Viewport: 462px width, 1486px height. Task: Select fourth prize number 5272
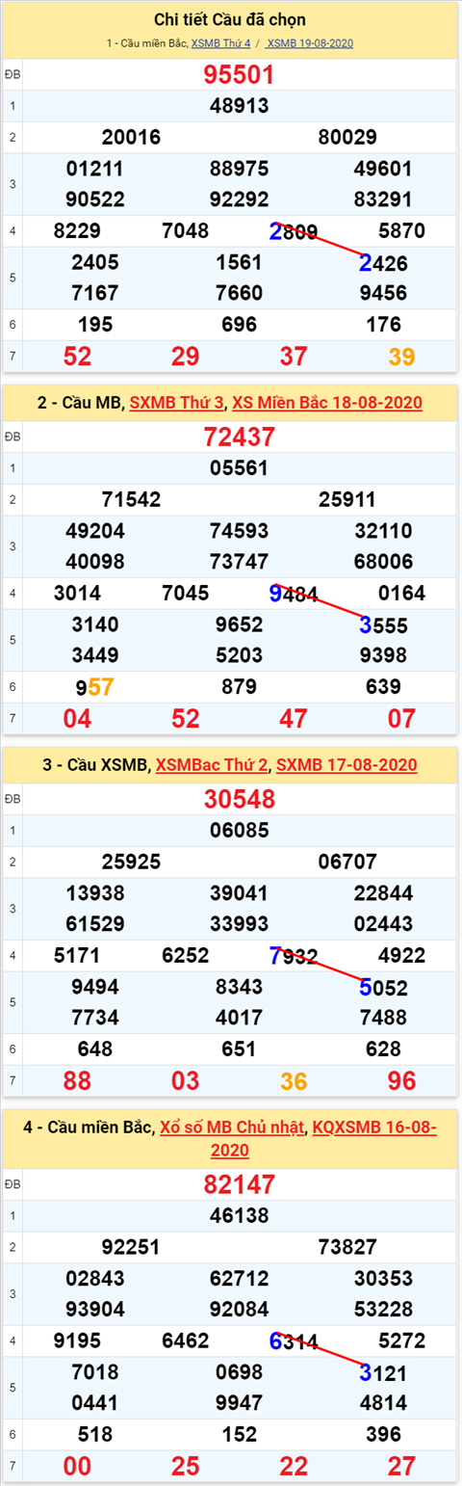pyautogui.click(x=402, y=1341)
